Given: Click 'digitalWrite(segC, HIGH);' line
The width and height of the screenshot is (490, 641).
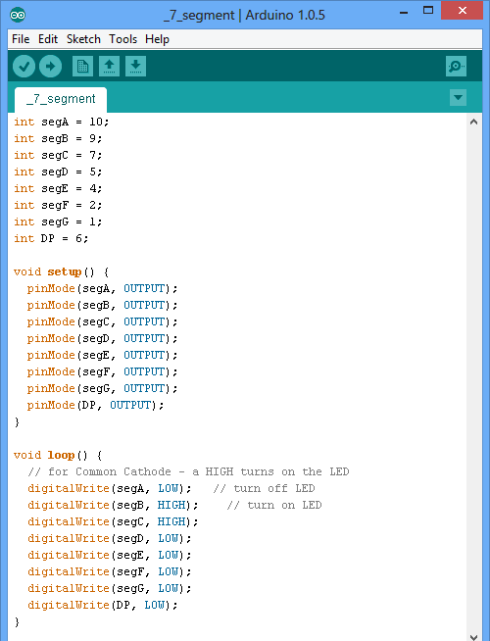Looking at the screenshot, I should pyautogui.click(x=113, y=522).
